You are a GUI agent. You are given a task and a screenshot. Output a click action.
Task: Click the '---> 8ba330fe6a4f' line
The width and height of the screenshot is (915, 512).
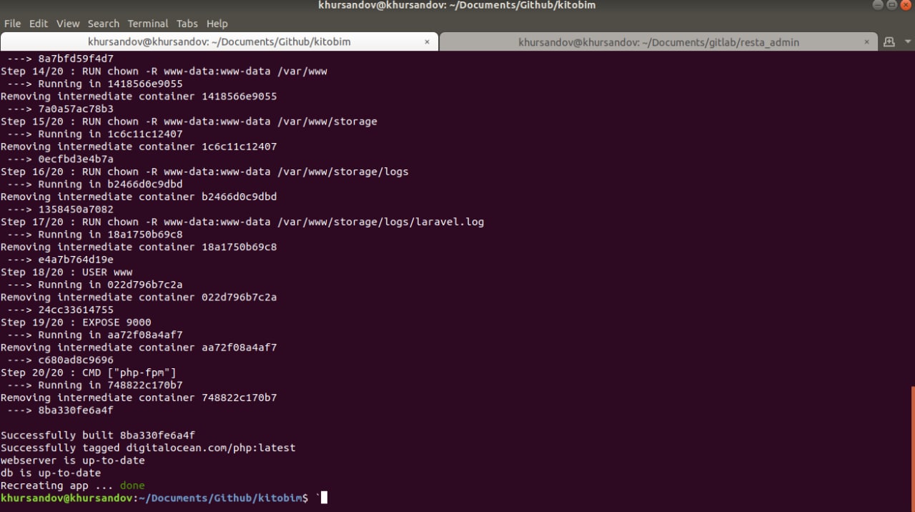coord(60,410)
